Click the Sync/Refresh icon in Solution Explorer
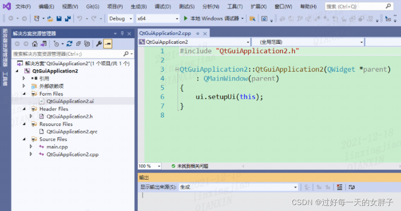Viewport: 401px width, 211px height. [x=69, y=44]
